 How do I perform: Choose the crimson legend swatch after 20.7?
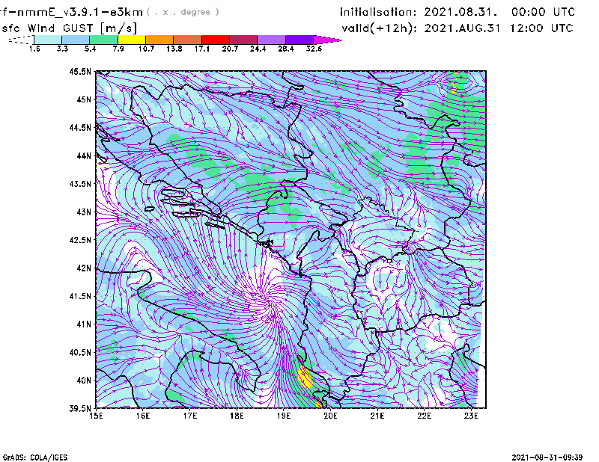pyautogui.click(x=243, y=40)
